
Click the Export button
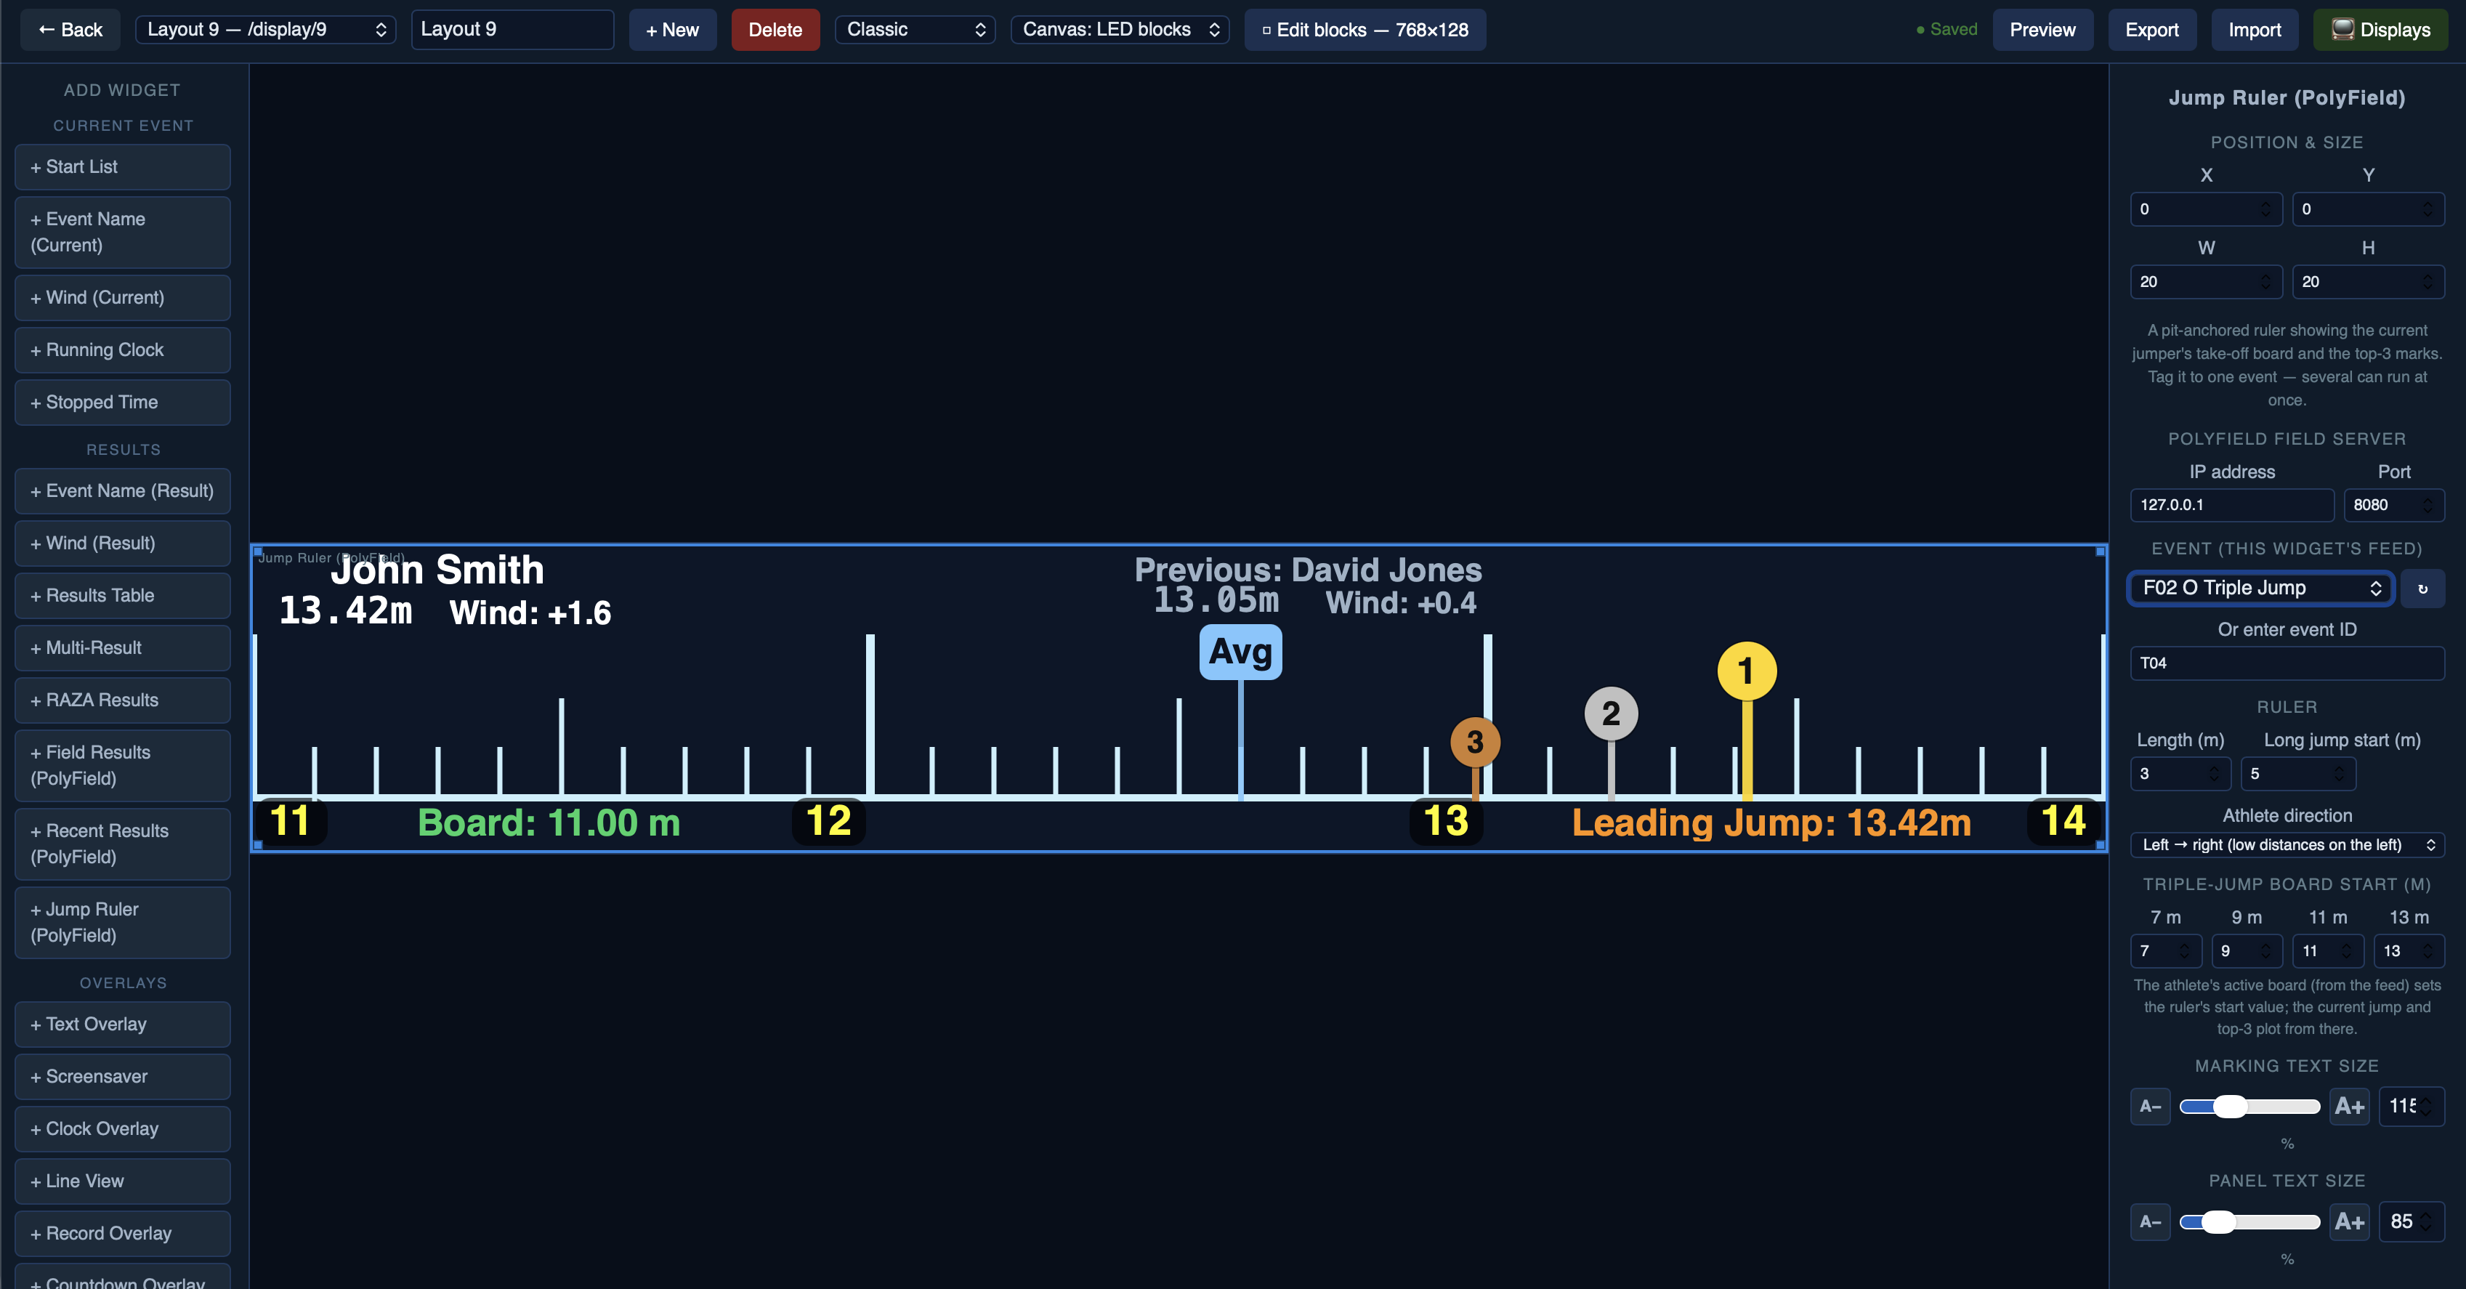click(x=2152, y=30)
